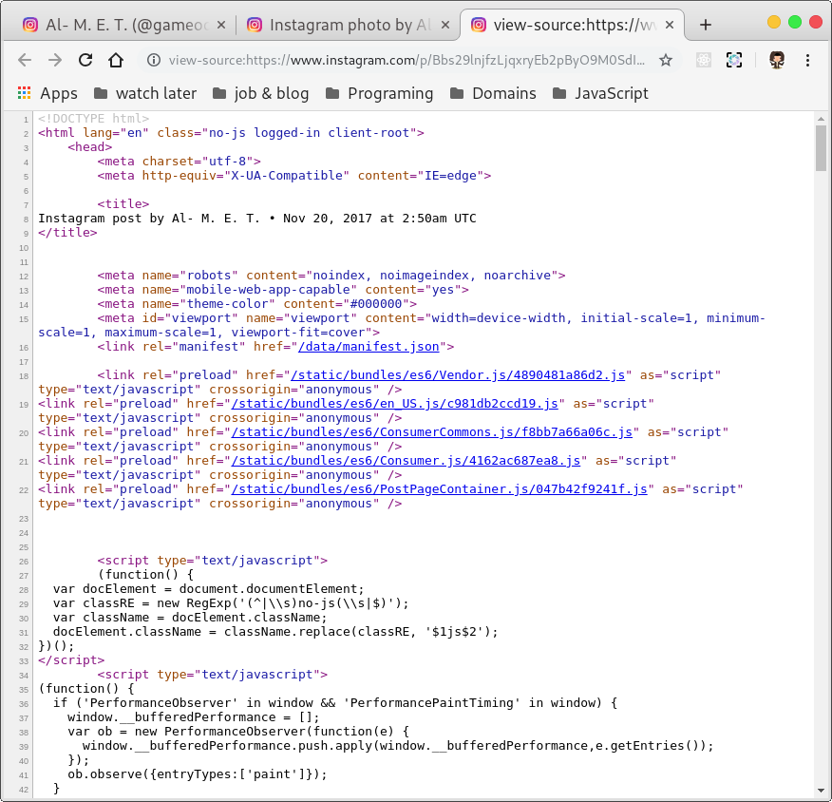
Task: Open the Chrome three-dot menu
Action: (807, 60)
